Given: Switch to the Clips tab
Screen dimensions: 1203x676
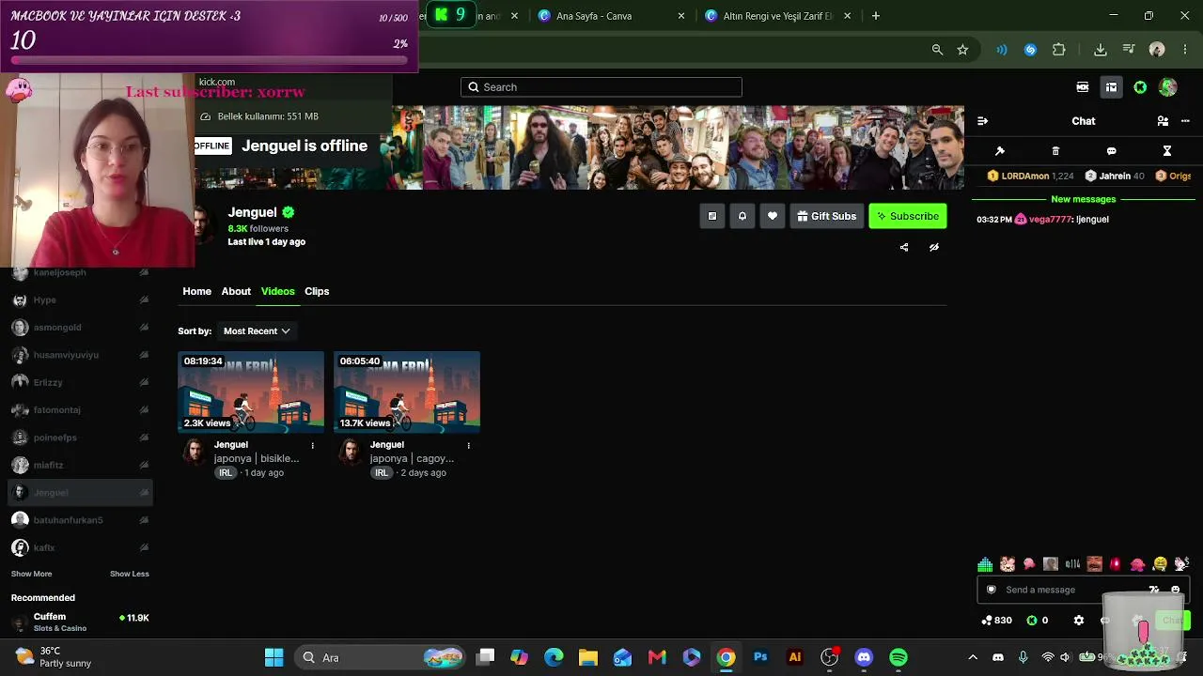Looking at the screenshot, I should click(x=317, y=291).
